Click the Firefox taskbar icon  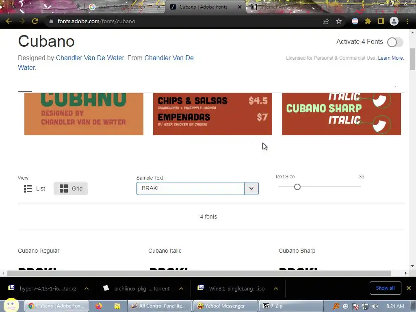click(x=99, y=306)
